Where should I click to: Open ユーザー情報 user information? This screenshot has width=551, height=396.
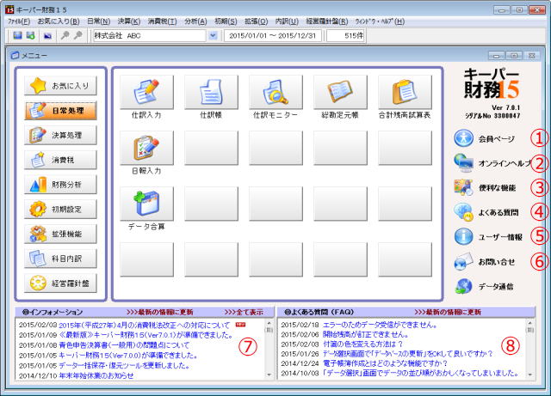point(488,237)
